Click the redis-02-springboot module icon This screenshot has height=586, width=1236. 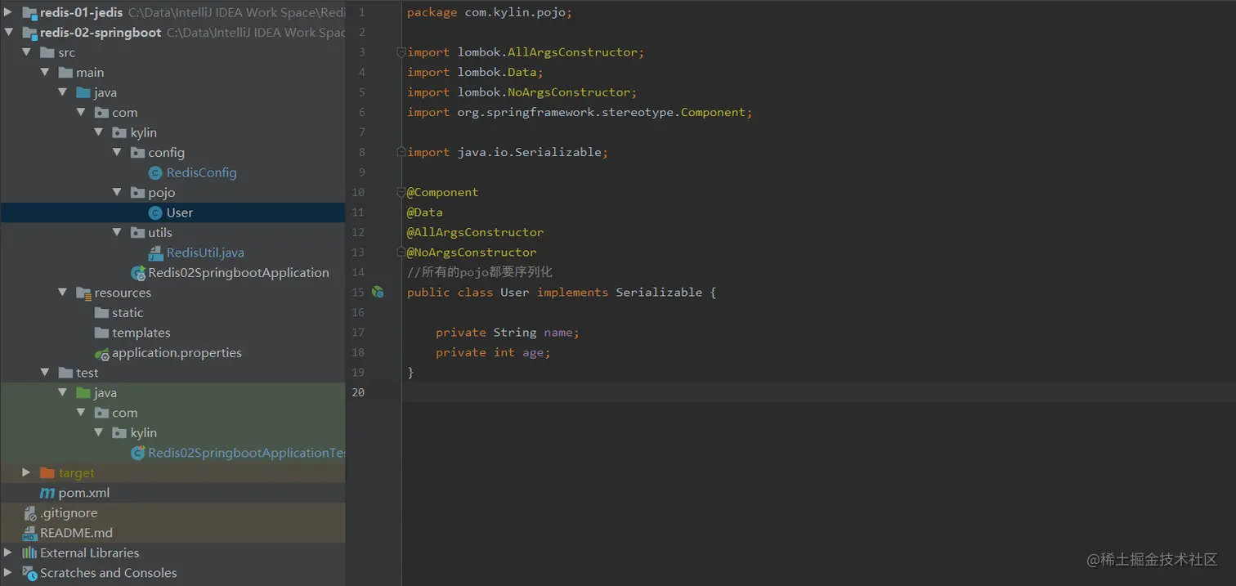(x=29, y=33)
